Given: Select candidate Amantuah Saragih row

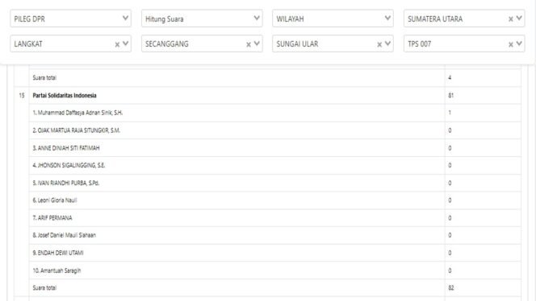Looking at the screenshot, I should (x=274, y=270).
